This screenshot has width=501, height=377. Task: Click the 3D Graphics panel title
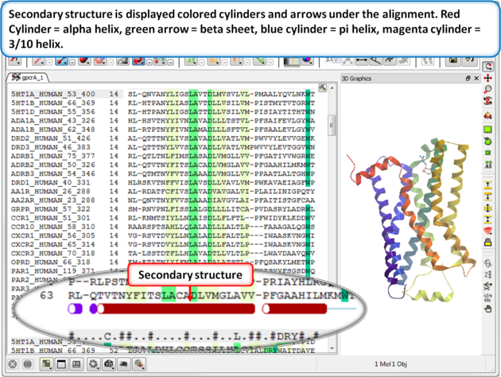click(356, 78)
